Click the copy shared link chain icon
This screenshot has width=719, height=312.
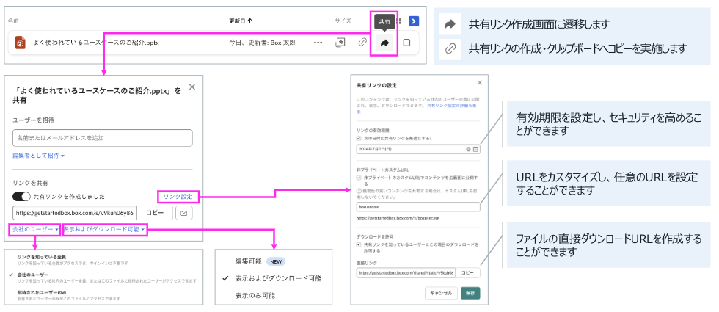pyautogui.click(x=362, y=43)
